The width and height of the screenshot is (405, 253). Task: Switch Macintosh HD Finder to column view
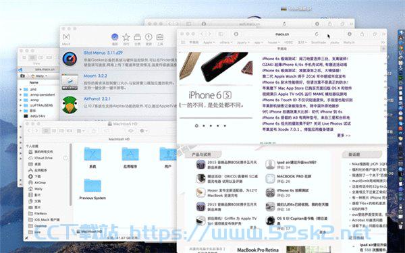[61, 131]
